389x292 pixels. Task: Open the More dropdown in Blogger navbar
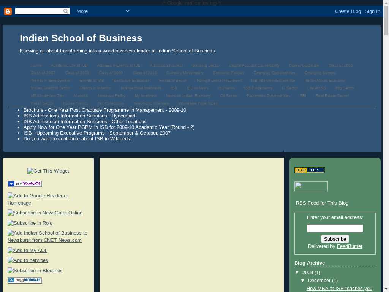point(103,11)
